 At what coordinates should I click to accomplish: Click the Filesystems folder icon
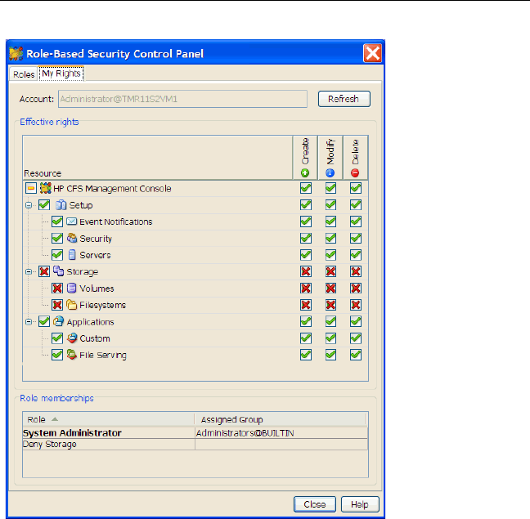pyautogui.click(x=72, y=305)
